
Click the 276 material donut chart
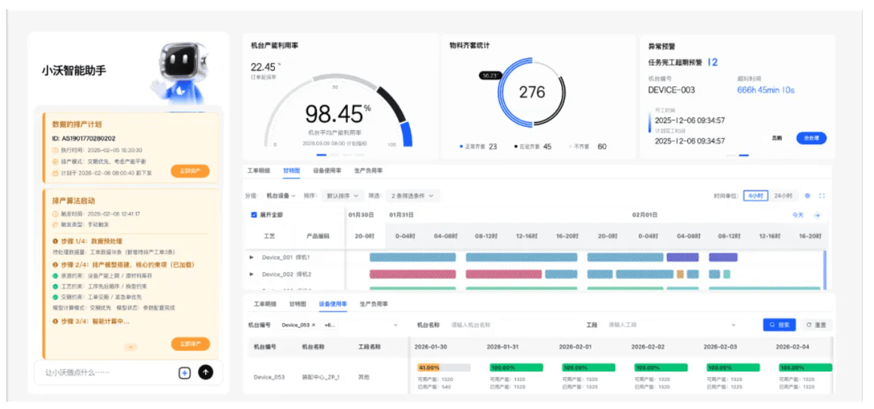(x=531, y=92)
